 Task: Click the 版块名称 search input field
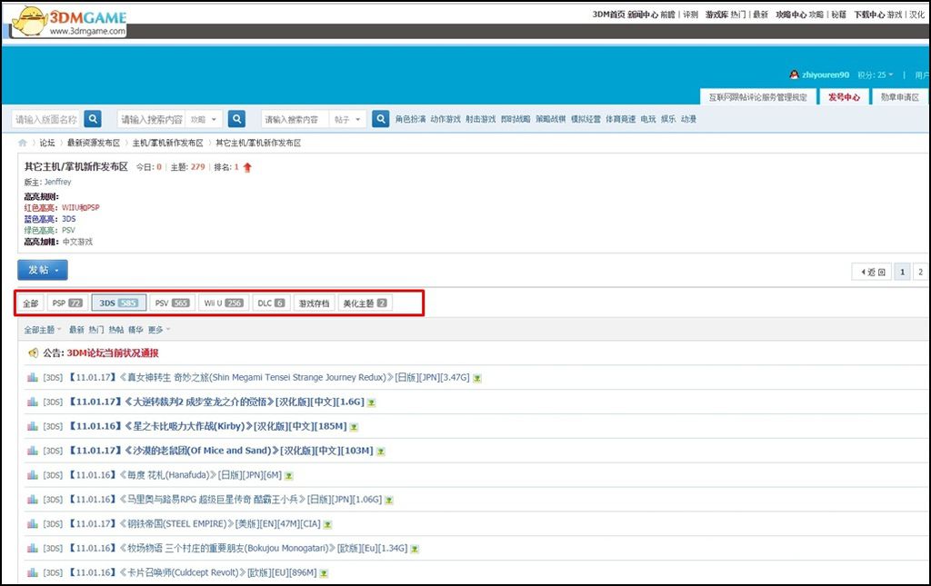(x=47, y=119)
